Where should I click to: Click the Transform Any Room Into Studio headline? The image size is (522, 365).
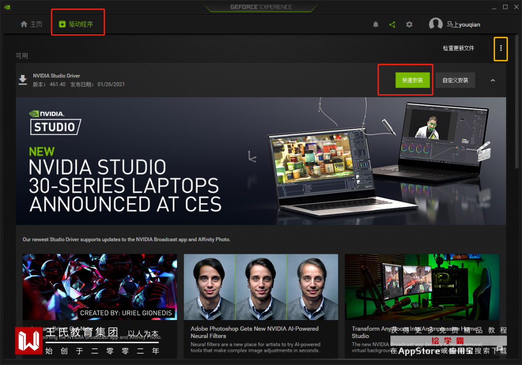pos(415,332)
